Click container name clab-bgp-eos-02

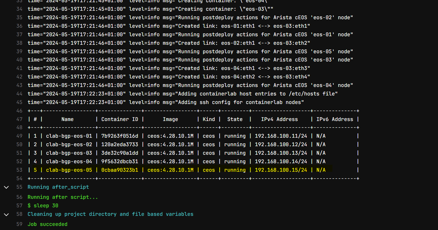(69, 144)
